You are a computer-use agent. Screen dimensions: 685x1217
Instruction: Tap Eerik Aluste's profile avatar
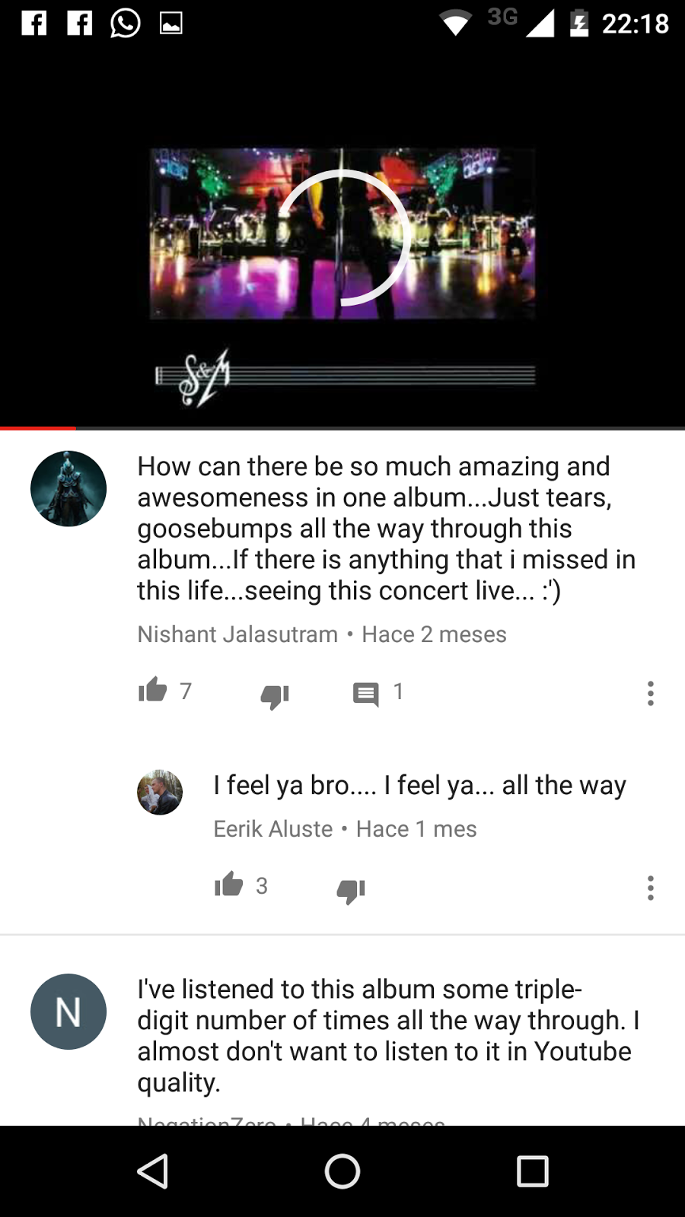tap(160, 793)
